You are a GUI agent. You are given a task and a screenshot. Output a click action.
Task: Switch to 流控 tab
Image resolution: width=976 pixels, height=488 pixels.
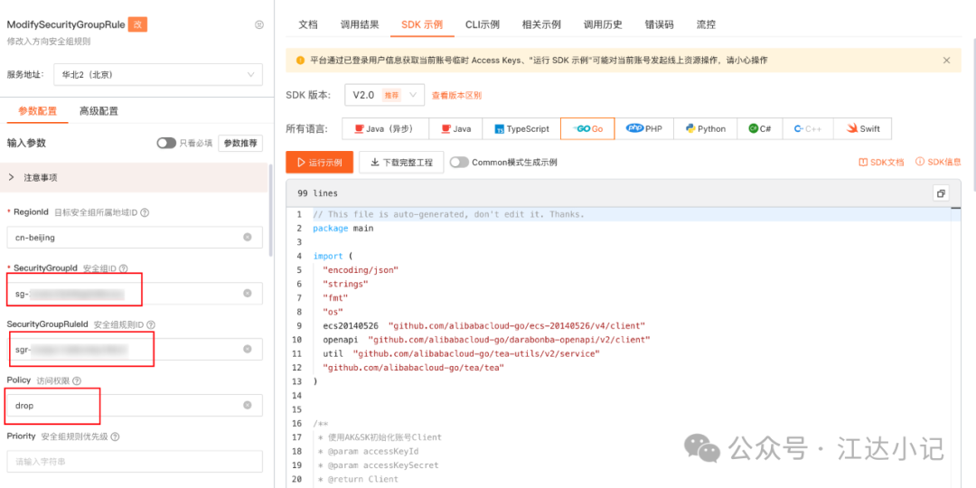pos(706,25)
